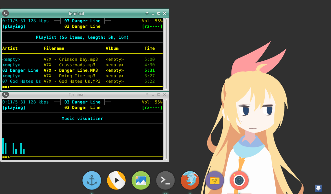331x194 pixels.
Task: Click the Album column header
Action: click(112, 48)
